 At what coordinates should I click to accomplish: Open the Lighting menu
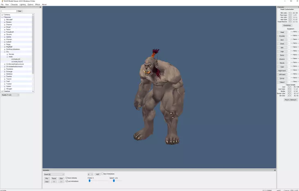pos(23,5)
